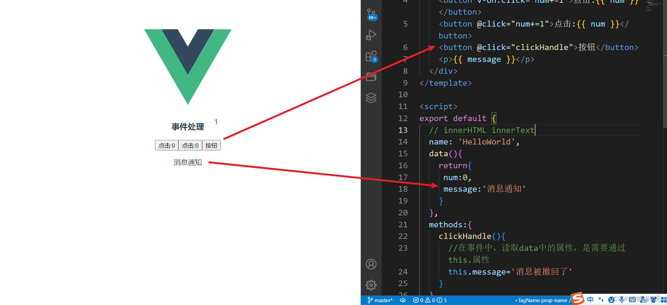Open the Run and Debug view
The height and width of the screenshot is (305, 667).
[x=371, y=35]
